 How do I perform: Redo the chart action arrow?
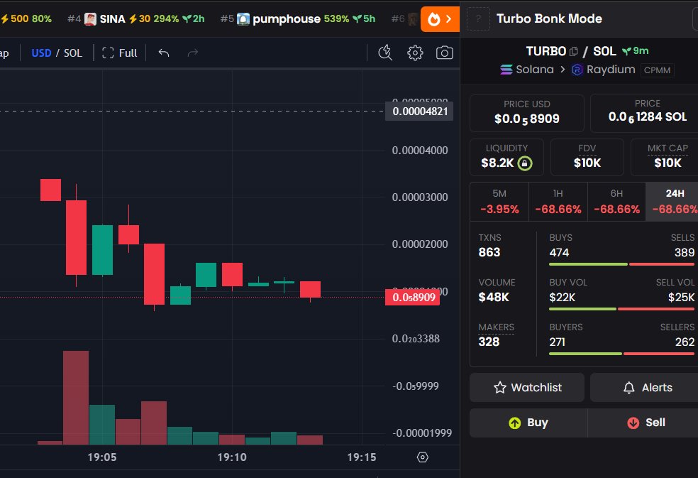(x=193, y=53)
